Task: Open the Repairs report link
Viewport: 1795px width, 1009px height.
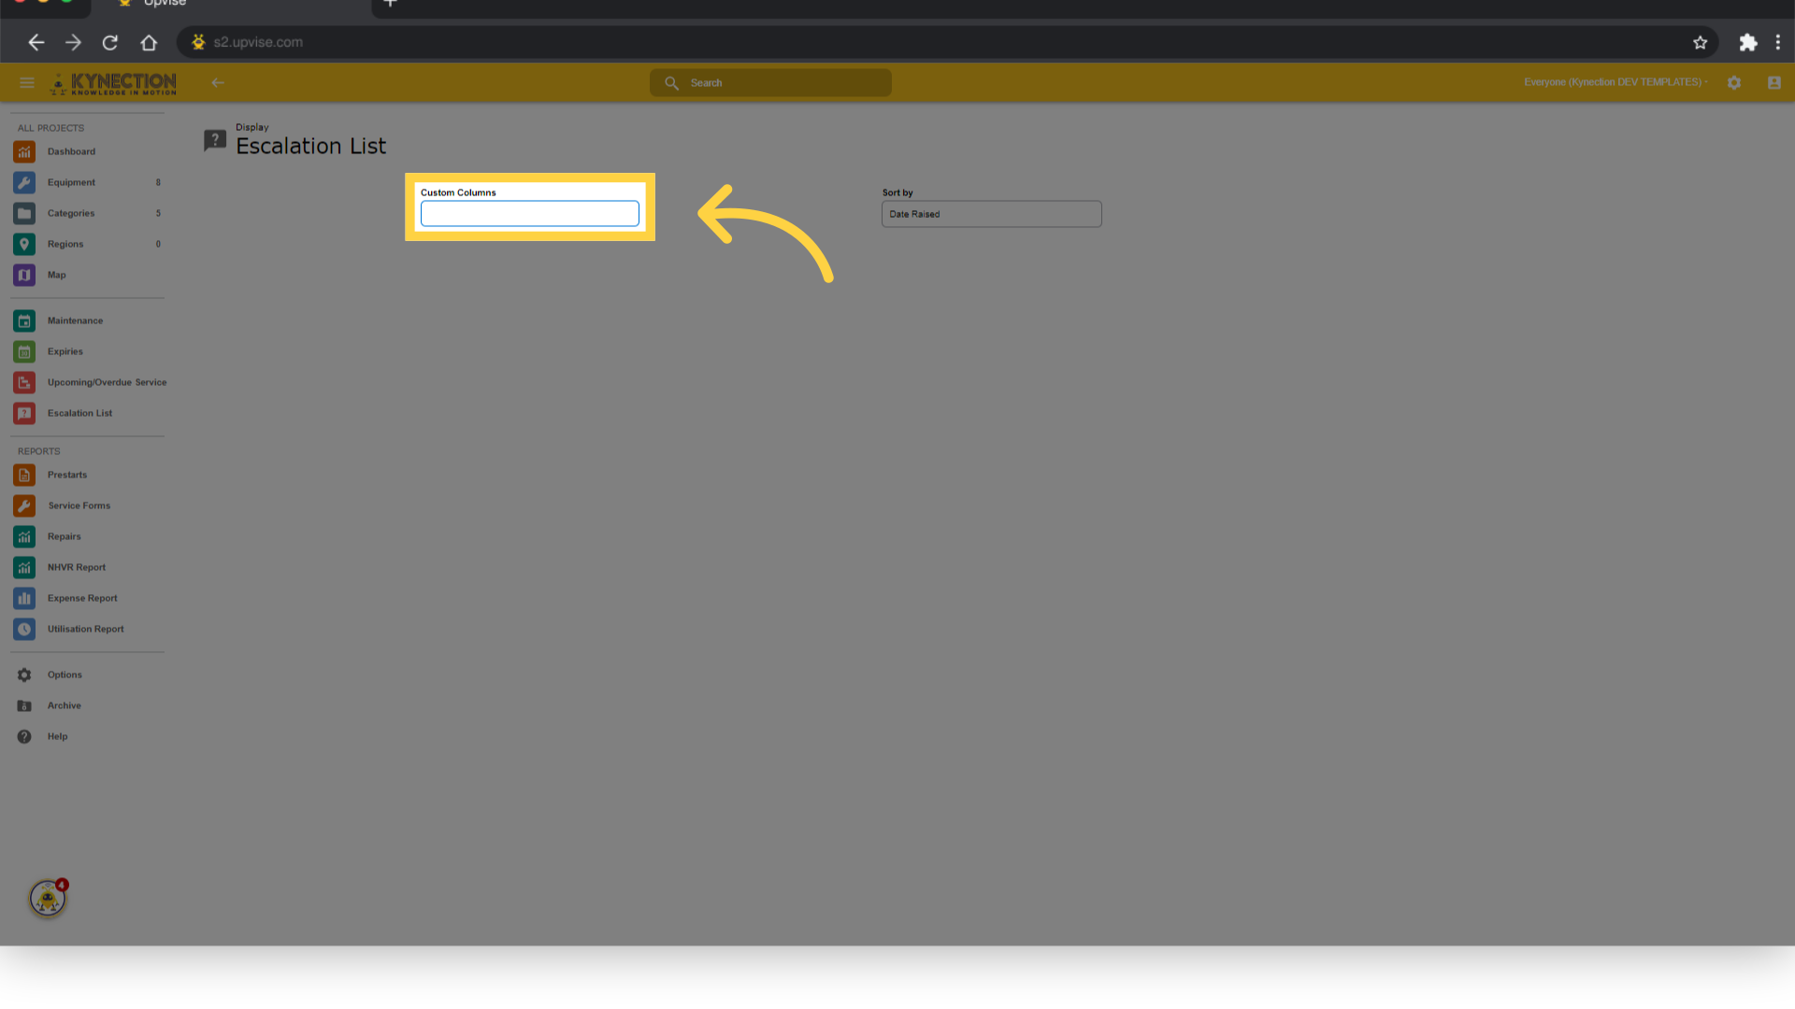Action: tap(65, 536)
